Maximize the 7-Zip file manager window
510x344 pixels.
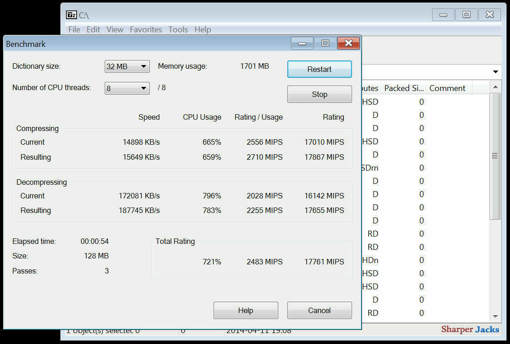click(x=466, y=15)
